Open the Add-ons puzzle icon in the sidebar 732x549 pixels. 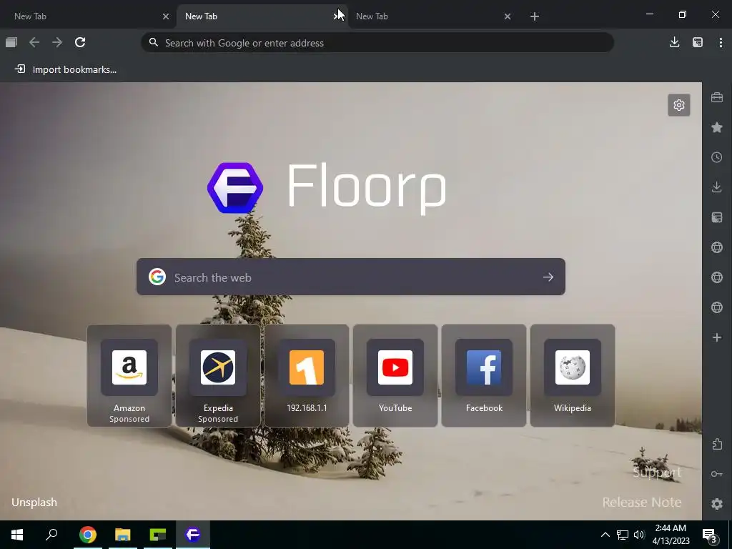717,444
